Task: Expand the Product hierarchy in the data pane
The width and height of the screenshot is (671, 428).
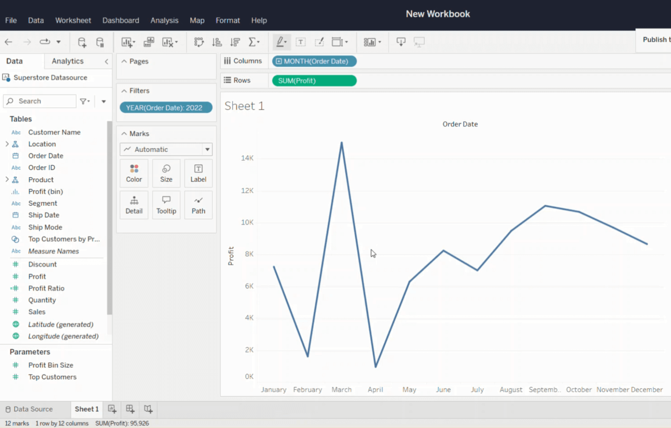Action: (x=7, y=179)
